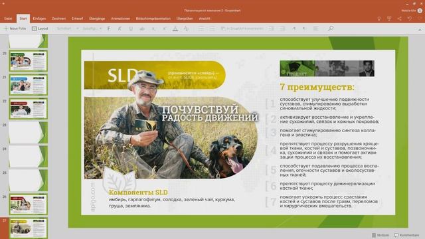The width and height of the screenshot is (425, 239).
Task: Open the Layout options
Action: pyautogui.click(x=40, y=29)
